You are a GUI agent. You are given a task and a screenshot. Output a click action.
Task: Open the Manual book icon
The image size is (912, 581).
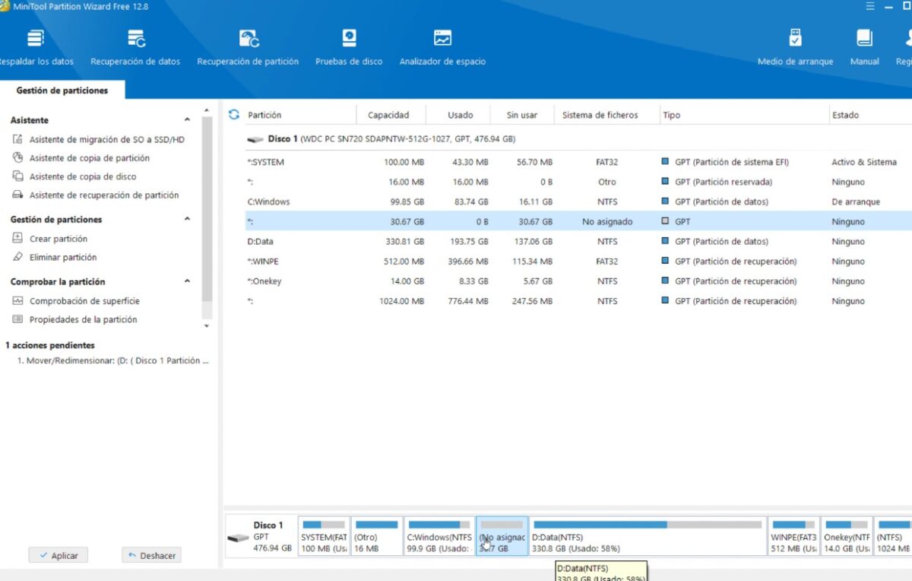click(864, 47)
